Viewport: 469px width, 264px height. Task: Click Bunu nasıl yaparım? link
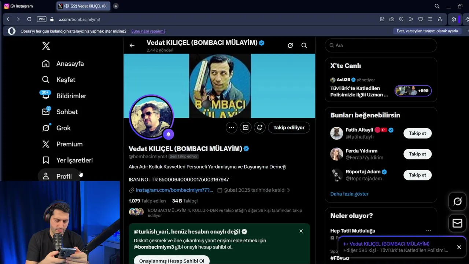[148, 31]
